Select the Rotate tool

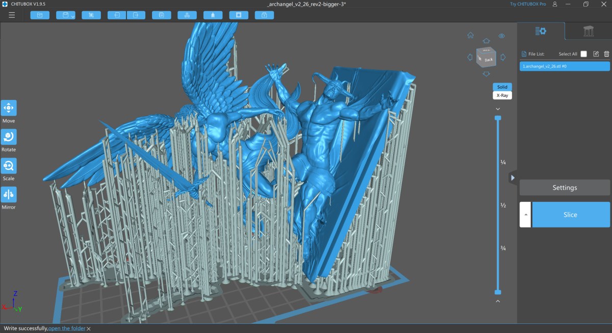[9, 137]
